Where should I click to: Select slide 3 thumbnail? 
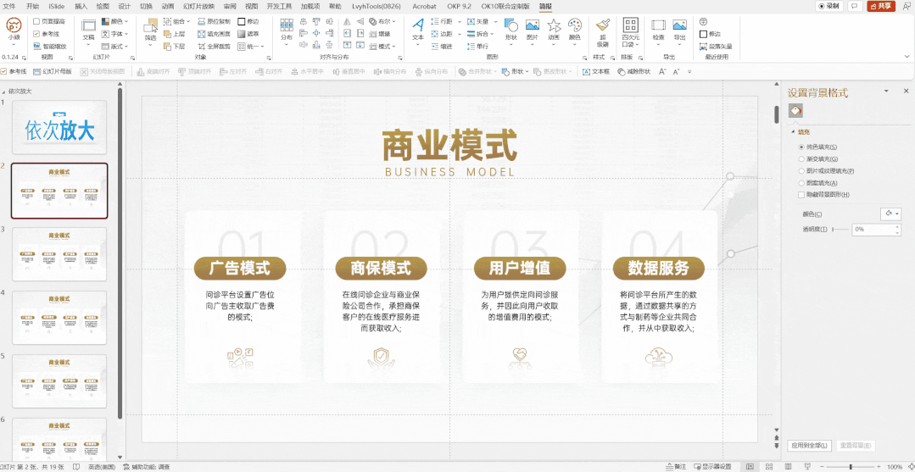click(x=59, y=253)
